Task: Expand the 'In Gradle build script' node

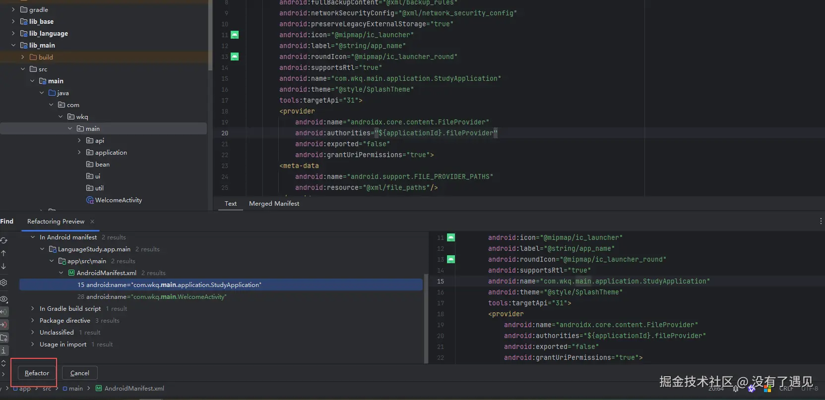Action: pyautogui.click(x=33, y=309)
